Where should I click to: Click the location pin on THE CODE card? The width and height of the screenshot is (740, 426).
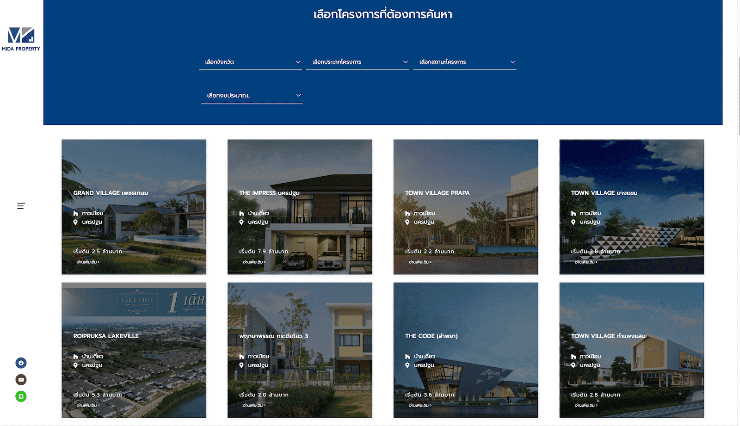[407, 365]
